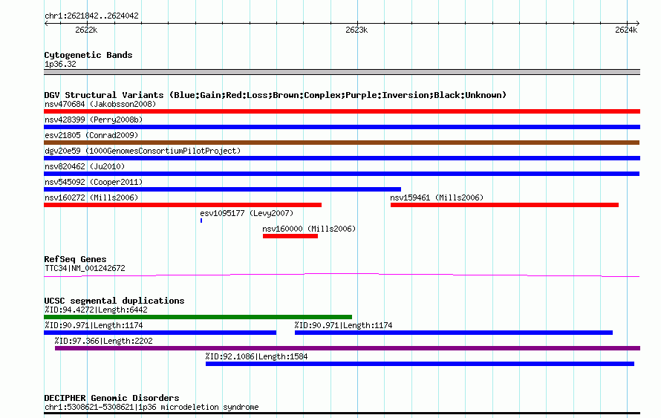Screen dimensions: 661x418
Task: Click the nsv160272 (Mills2006) label
Action: tap(91, 197)
